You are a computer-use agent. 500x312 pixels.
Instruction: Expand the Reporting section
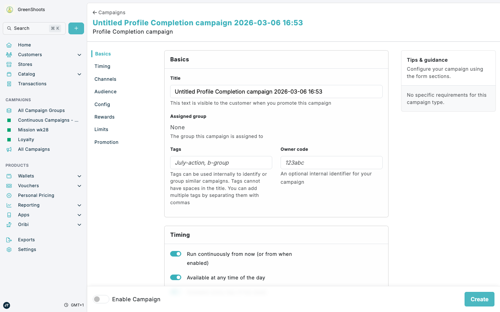tap(79, 205)
